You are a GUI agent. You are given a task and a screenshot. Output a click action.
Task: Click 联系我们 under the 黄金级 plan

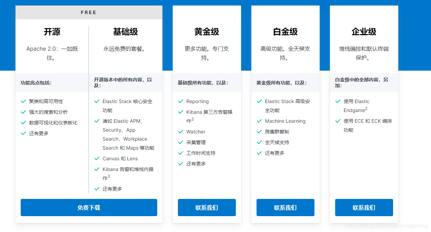pos(207,208)
